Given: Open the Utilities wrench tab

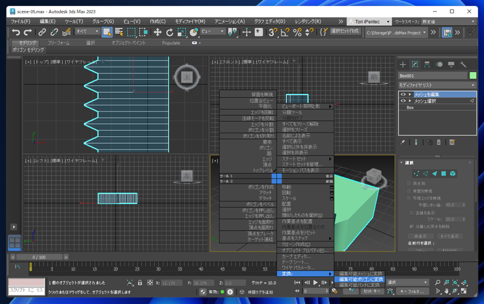Looking at the screenshot, I should coord(463,65).
